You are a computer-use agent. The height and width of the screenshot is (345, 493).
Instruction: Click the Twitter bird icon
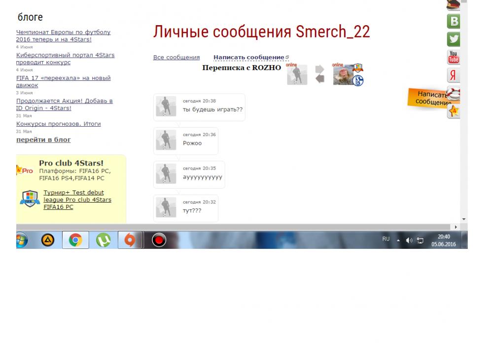(453, 39)
